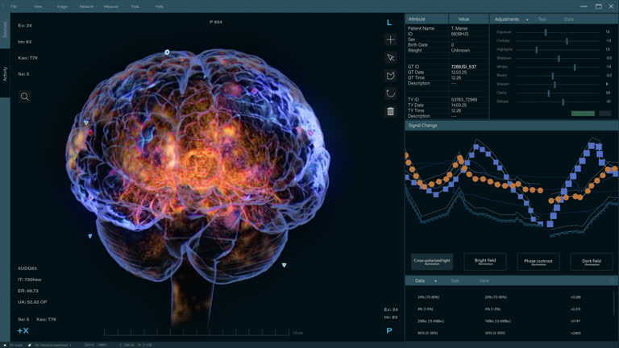Open the magnifier search tool
Viewport: 619px width, 348px height.
tap(24, 97)
